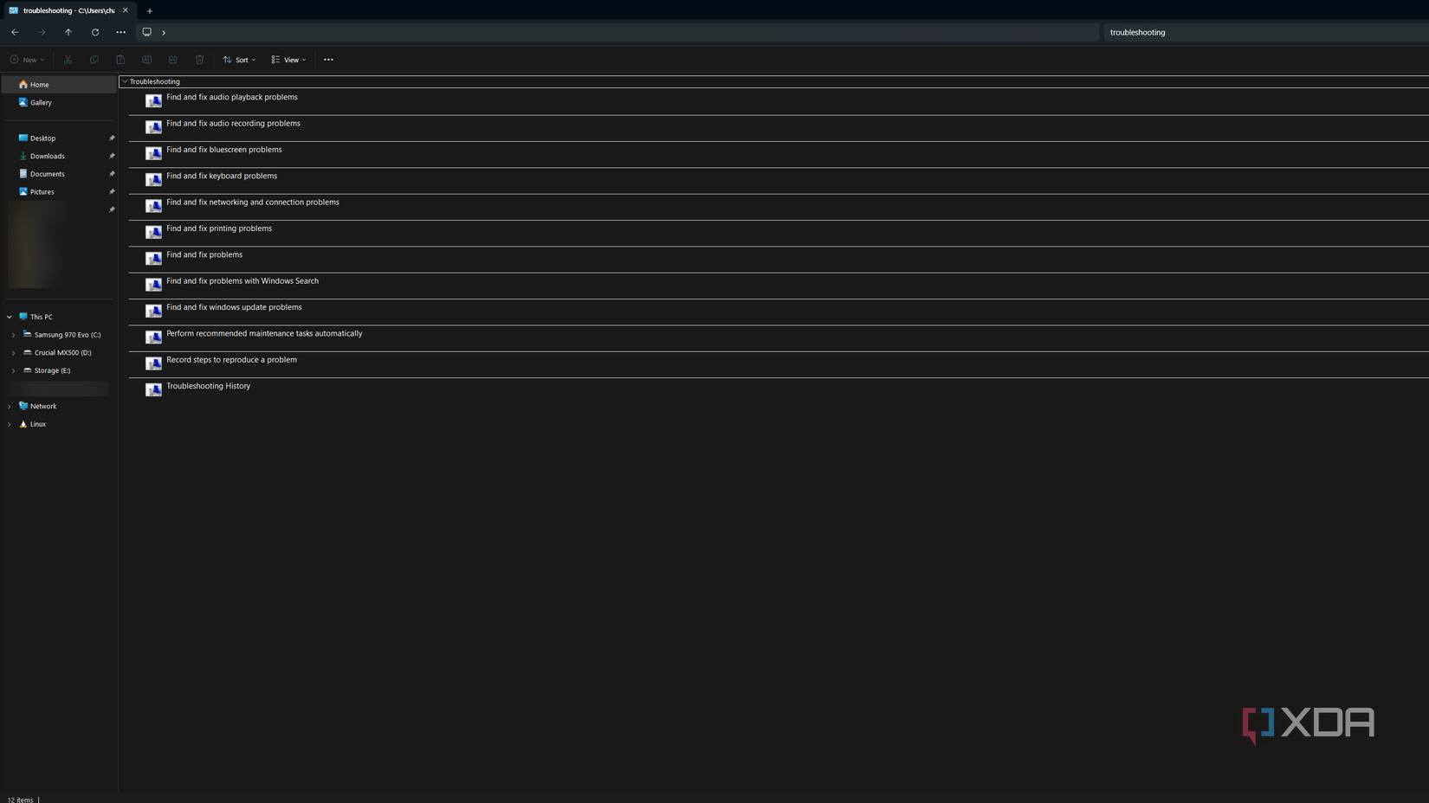Viewport: 1429px width, 803px height.
Task: Open the See more toolbar menu
Action: click(x=328, y=60)
